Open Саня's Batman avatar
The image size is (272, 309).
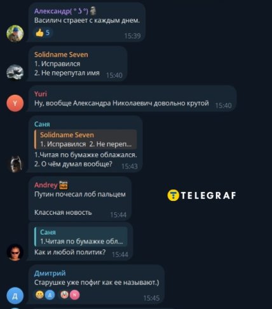click(x=15, y=164)
